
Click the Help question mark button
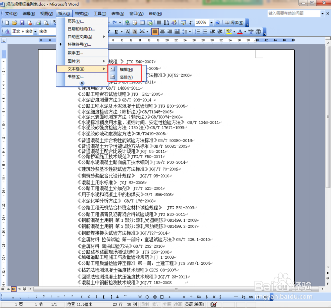pyautogui.click(x=217, y=22)
